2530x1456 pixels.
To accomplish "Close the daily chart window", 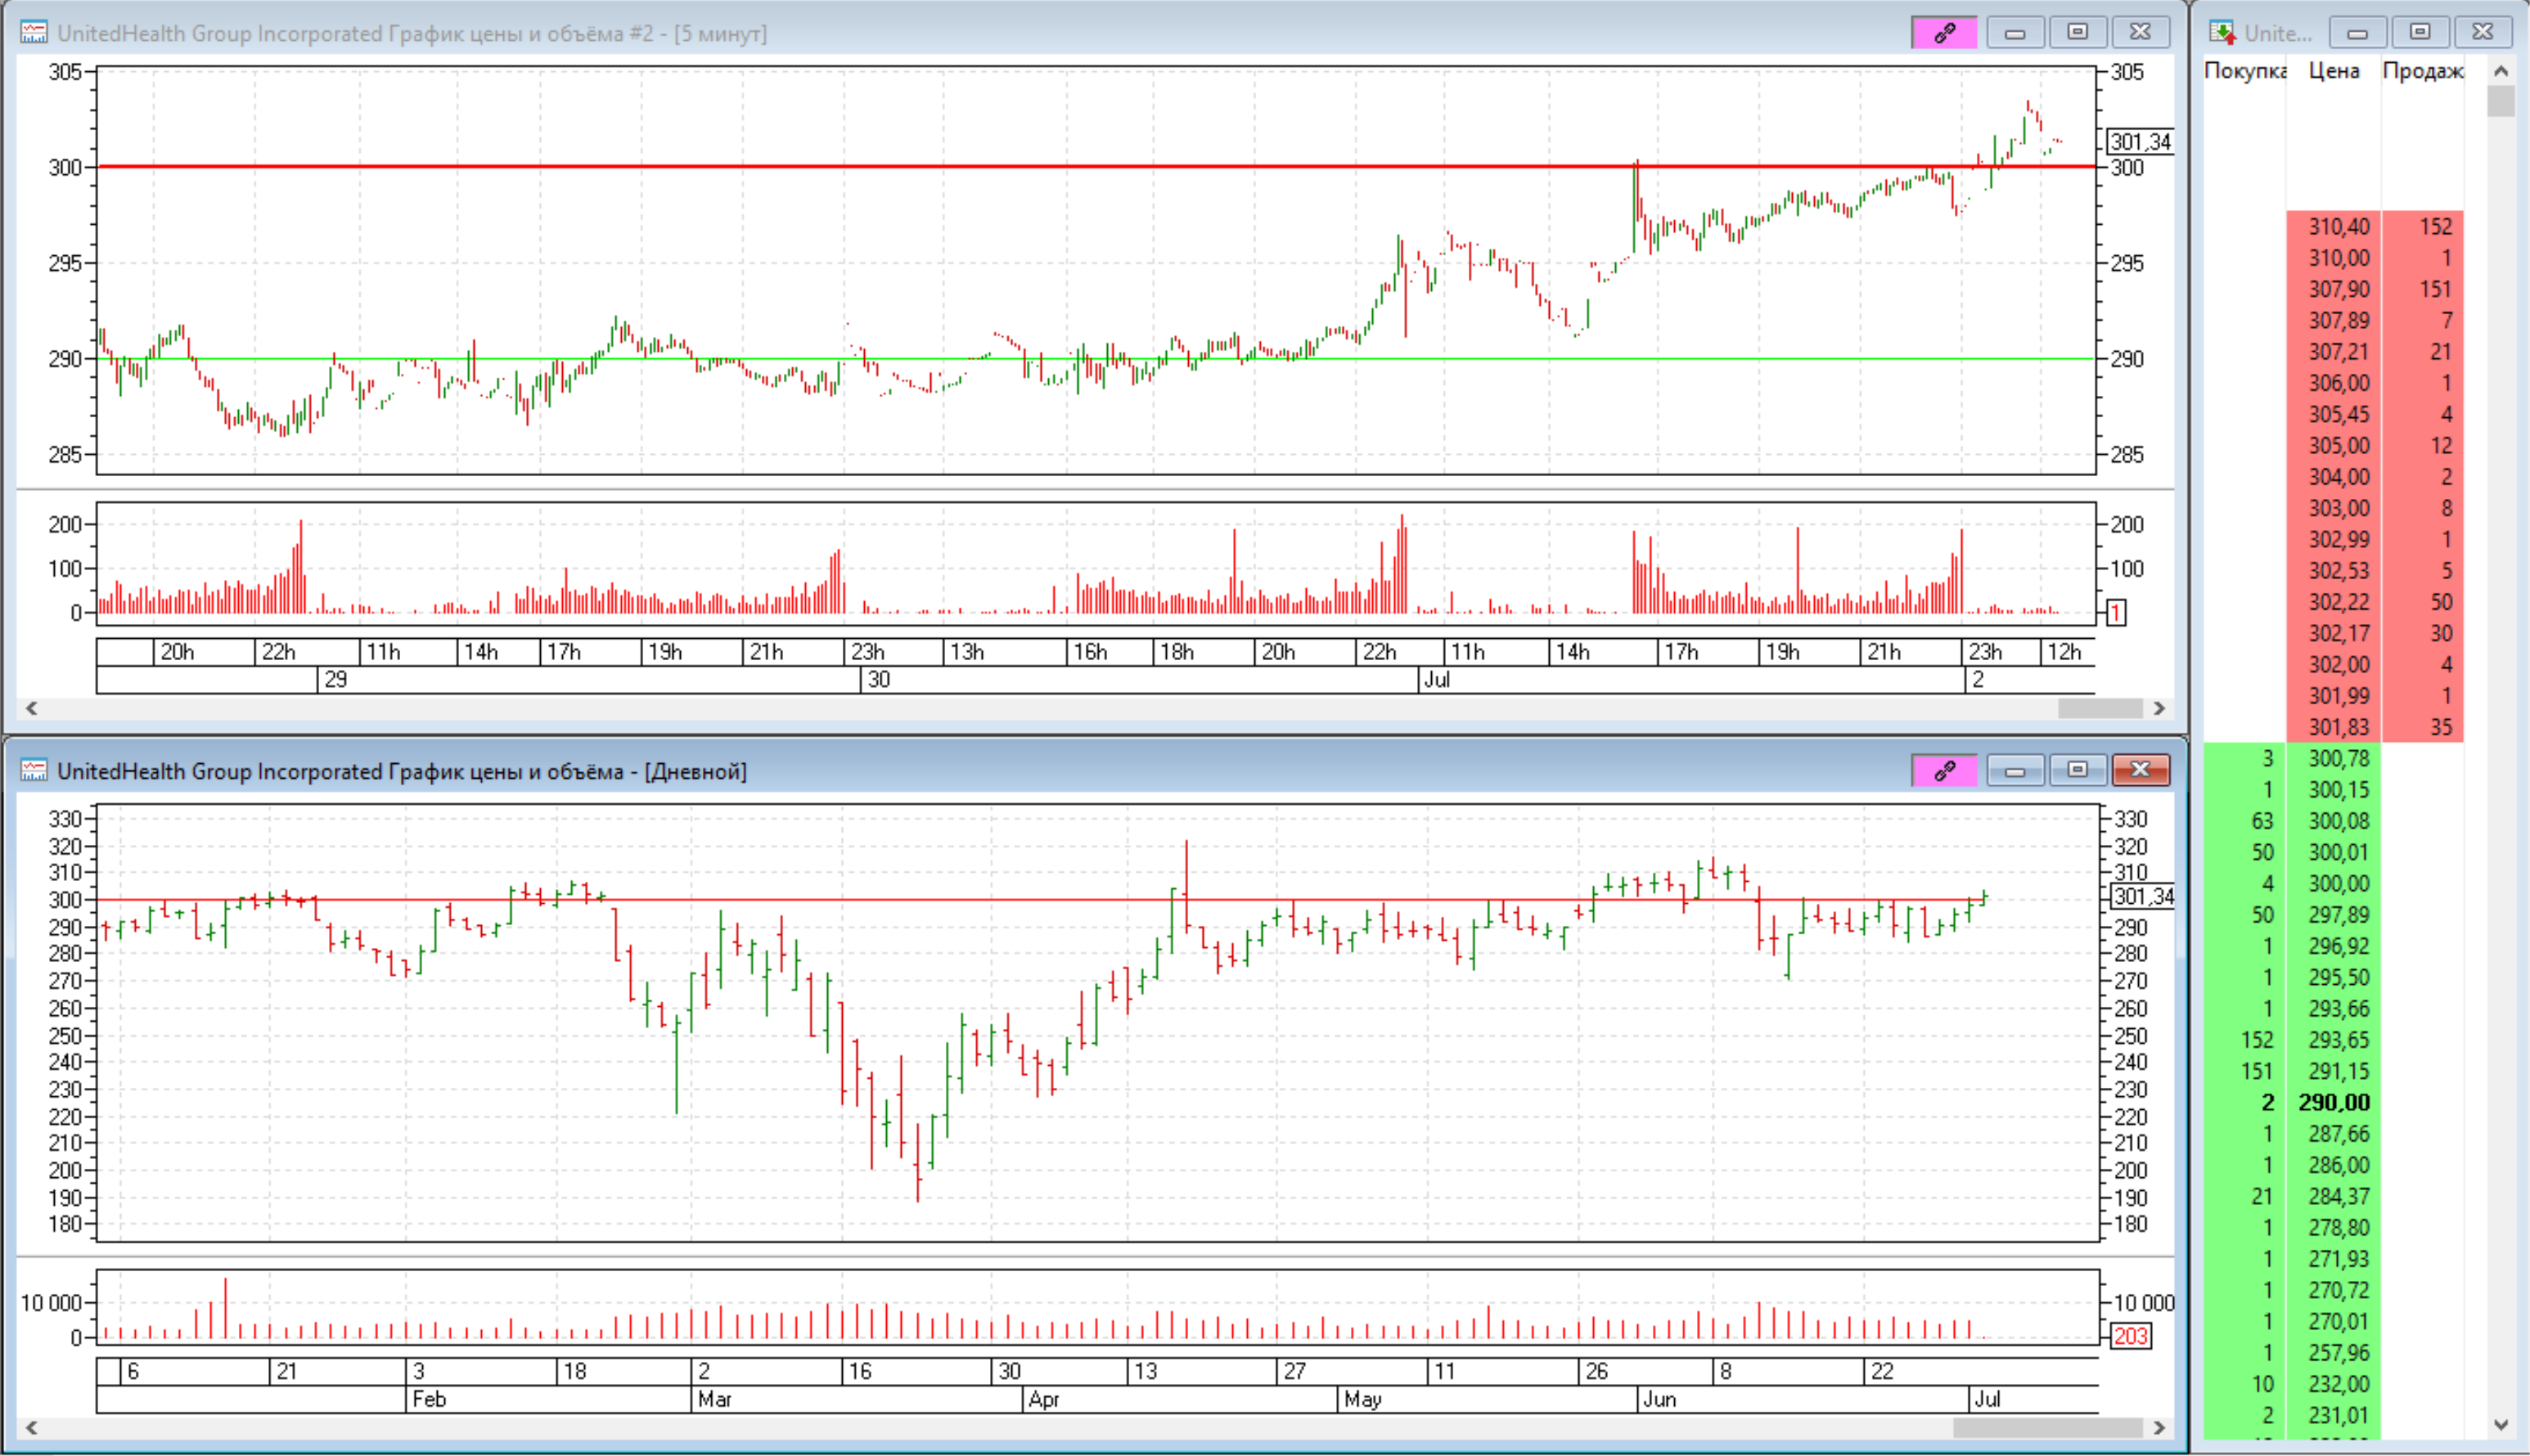I will (2140, 770).
